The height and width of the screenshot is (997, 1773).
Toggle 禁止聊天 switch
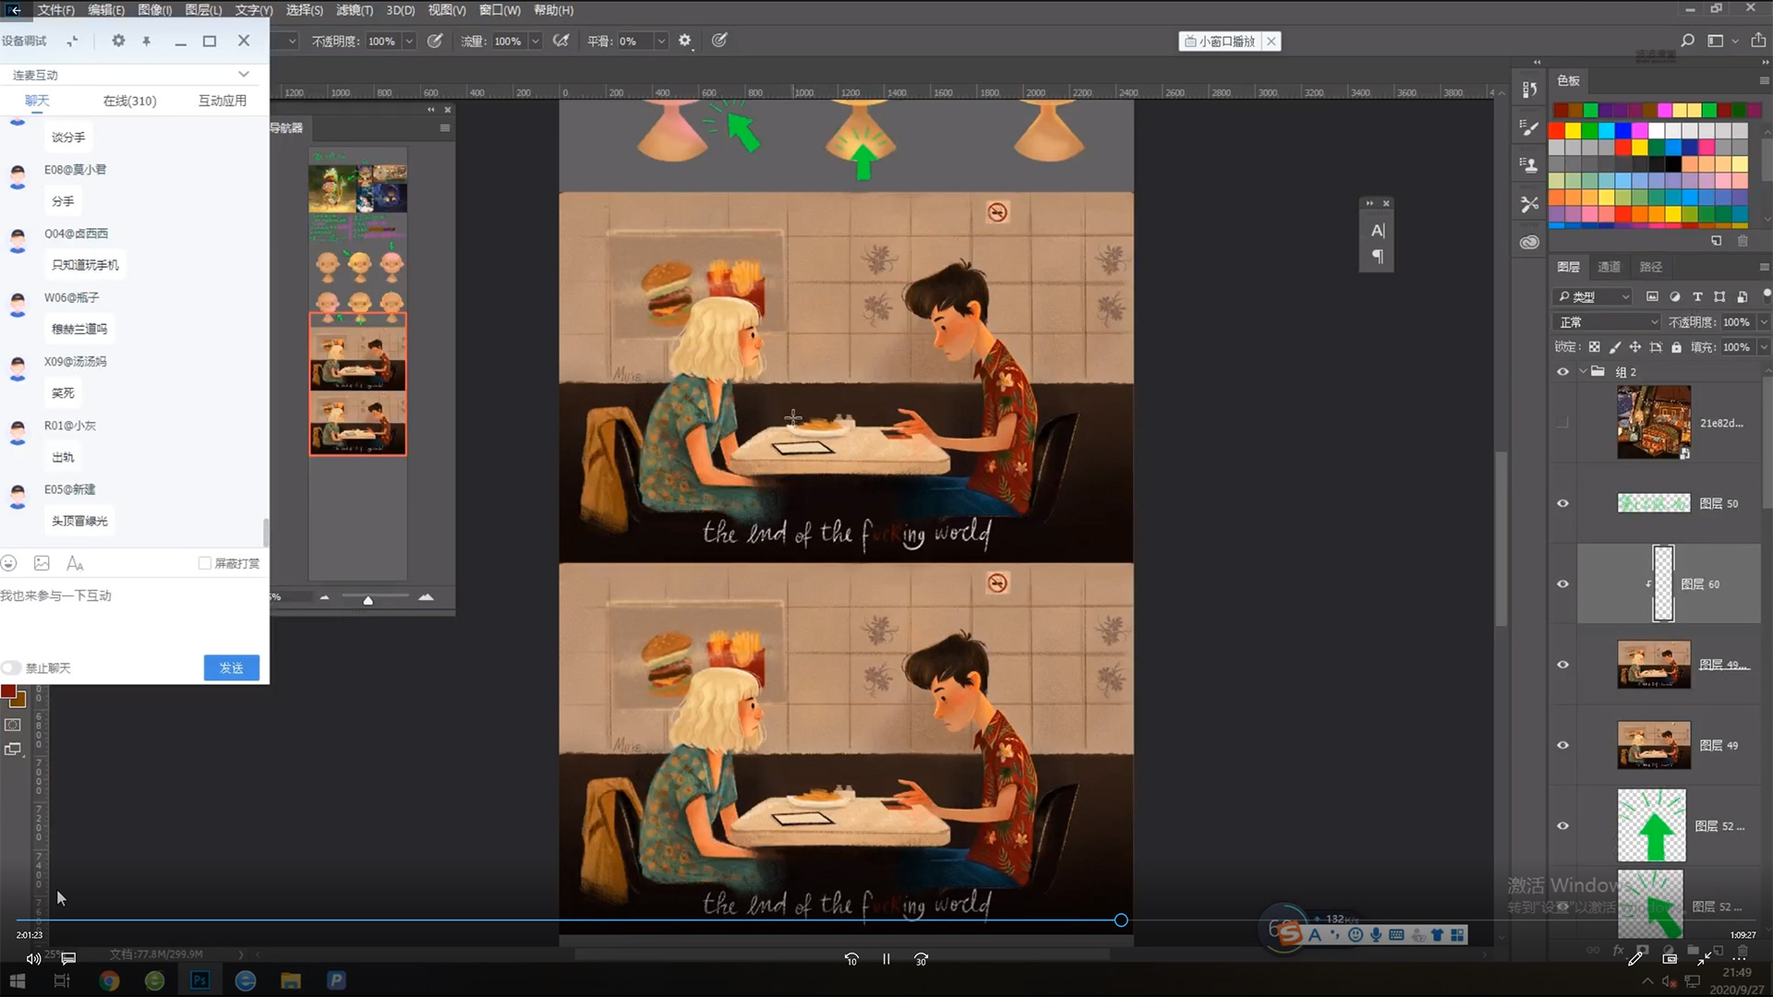click(11, 667)
